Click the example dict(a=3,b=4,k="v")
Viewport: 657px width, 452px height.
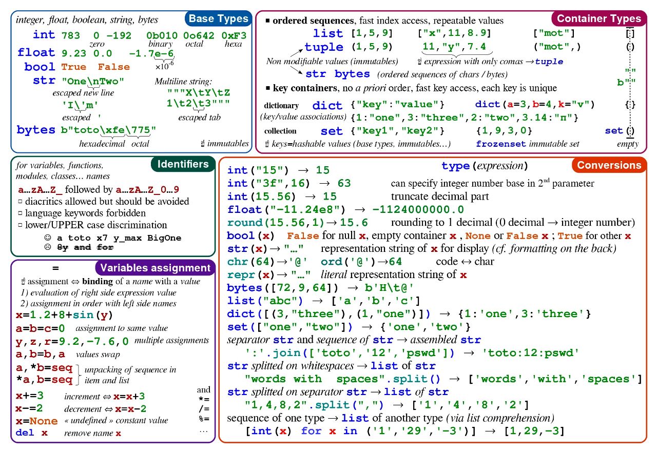point(535,105)
